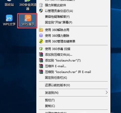This screenshot has height=113, width=121.
Task: Choose 添加到 "ksolaunch.rar"(T)
Action: [73, 60]
